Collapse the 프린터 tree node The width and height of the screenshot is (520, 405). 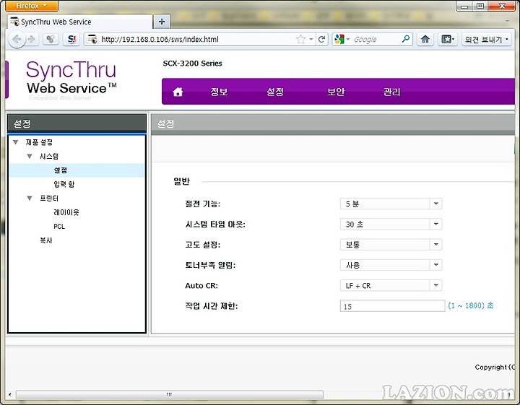pos(30,199)
